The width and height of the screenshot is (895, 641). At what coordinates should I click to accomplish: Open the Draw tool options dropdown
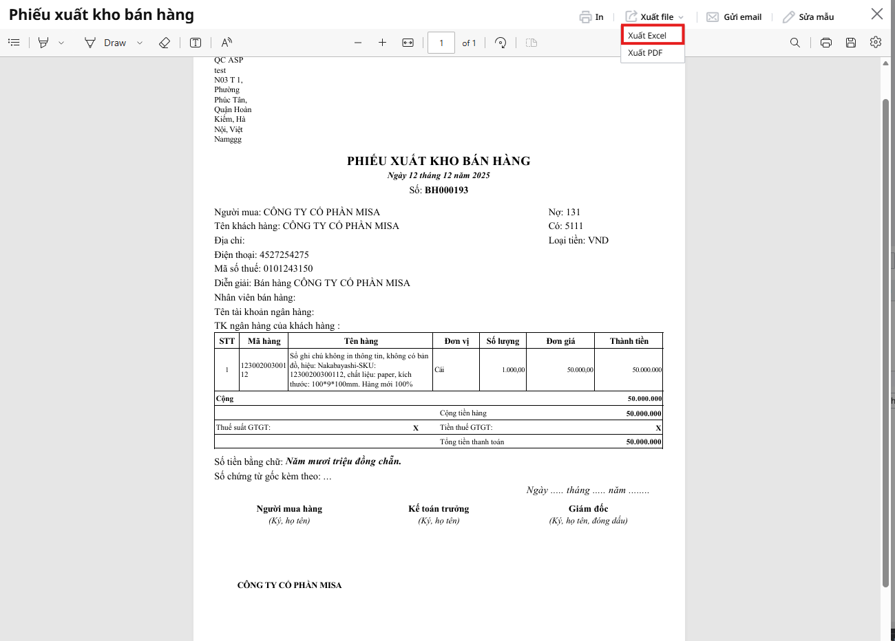tap(140, 43)
